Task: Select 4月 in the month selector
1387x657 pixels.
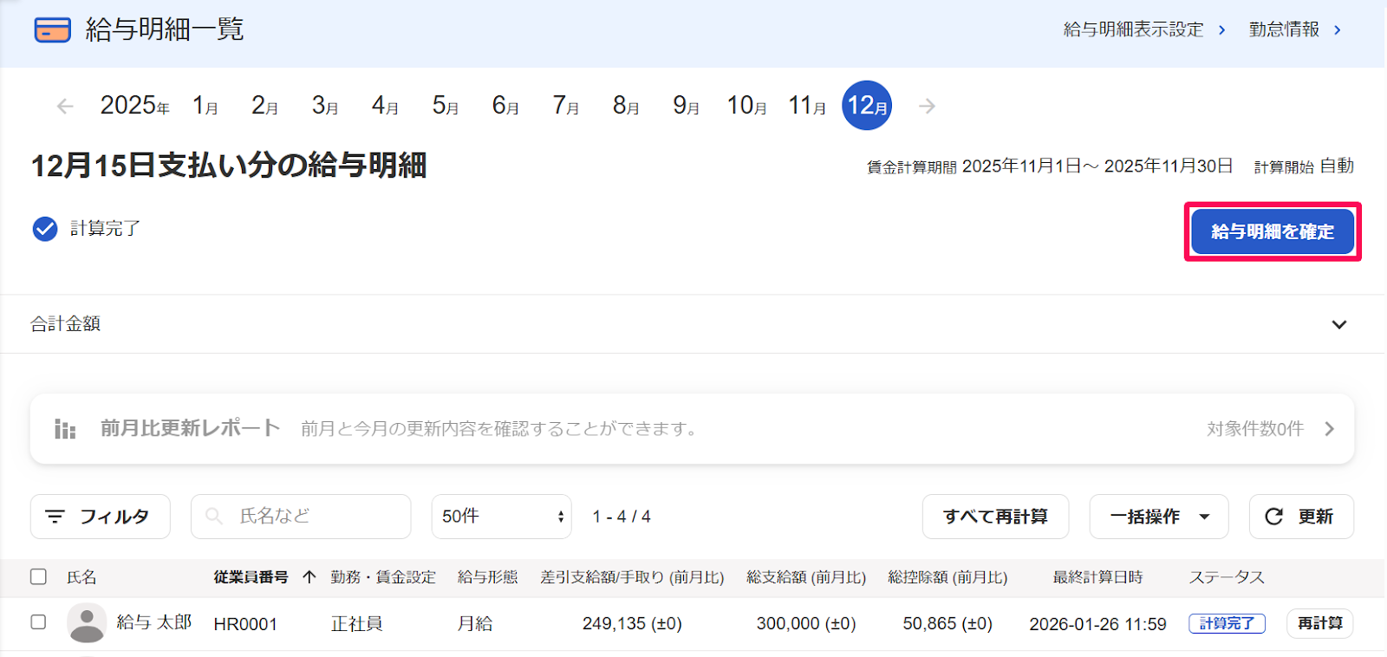Action: [x=385, y=106]
